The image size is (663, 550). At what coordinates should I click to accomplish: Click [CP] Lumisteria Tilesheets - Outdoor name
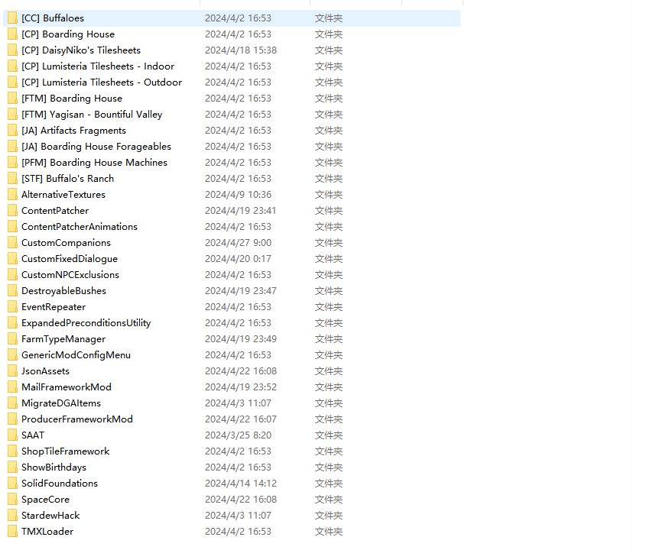point(102,82)
